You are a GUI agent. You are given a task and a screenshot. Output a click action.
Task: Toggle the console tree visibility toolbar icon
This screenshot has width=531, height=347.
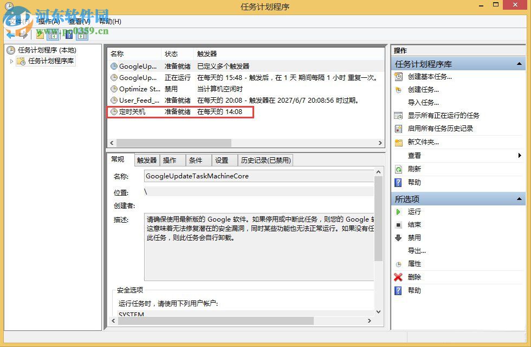pyautogui.click(x=51, y=34)
